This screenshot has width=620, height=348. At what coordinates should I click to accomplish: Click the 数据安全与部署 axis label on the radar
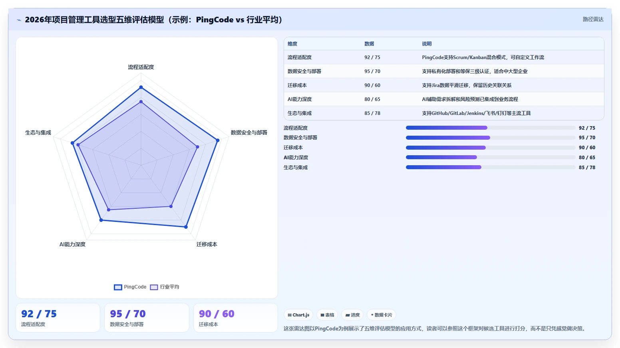point(249,132)
